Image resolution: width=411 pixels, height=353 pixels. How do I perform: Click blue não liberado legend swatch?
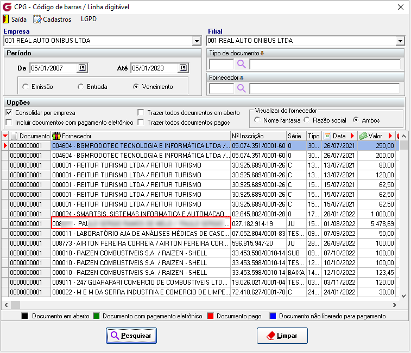click(x=273, y=316)
